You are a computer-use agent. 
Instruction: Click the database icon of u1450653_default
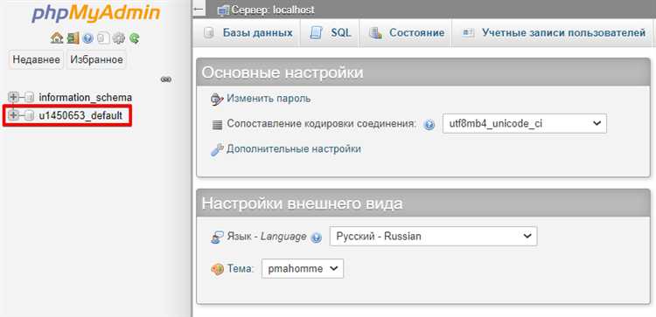[x=29, y=115]
